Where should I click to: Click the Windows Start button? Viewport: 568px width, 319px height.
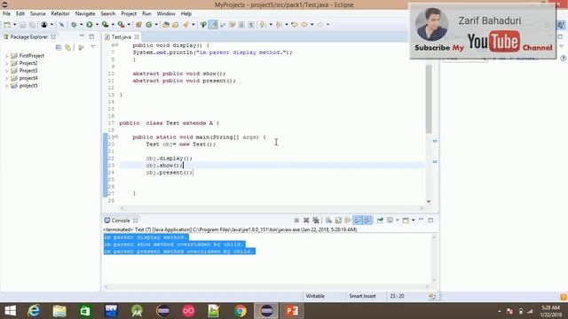pos(10,311)
